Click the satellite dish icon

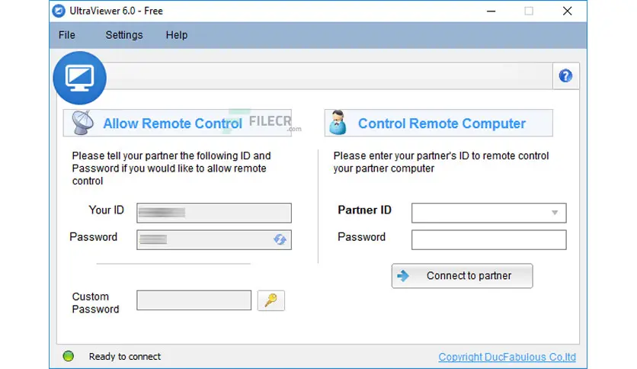pos(82,122)
